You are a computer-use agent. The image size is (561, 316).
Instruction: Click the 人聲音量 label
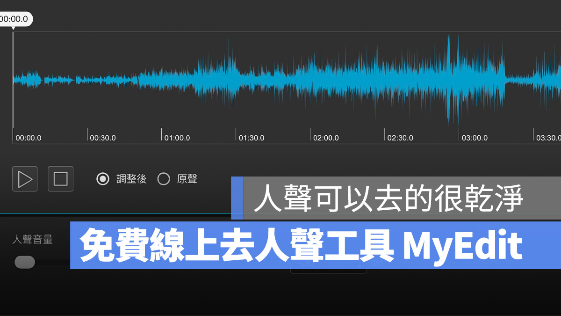coord(33,240)
